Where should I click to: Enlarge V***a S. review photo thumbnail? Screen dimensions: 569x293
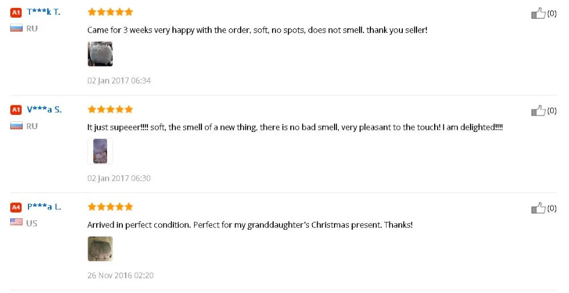point(100,151)
